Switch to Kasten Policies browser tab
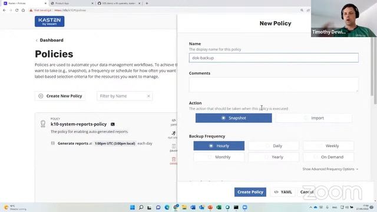 [24, 4]
